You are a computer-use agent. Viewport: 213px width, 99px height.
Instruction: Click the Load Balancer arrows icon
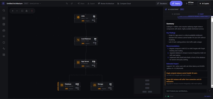(x=78, y=40)
